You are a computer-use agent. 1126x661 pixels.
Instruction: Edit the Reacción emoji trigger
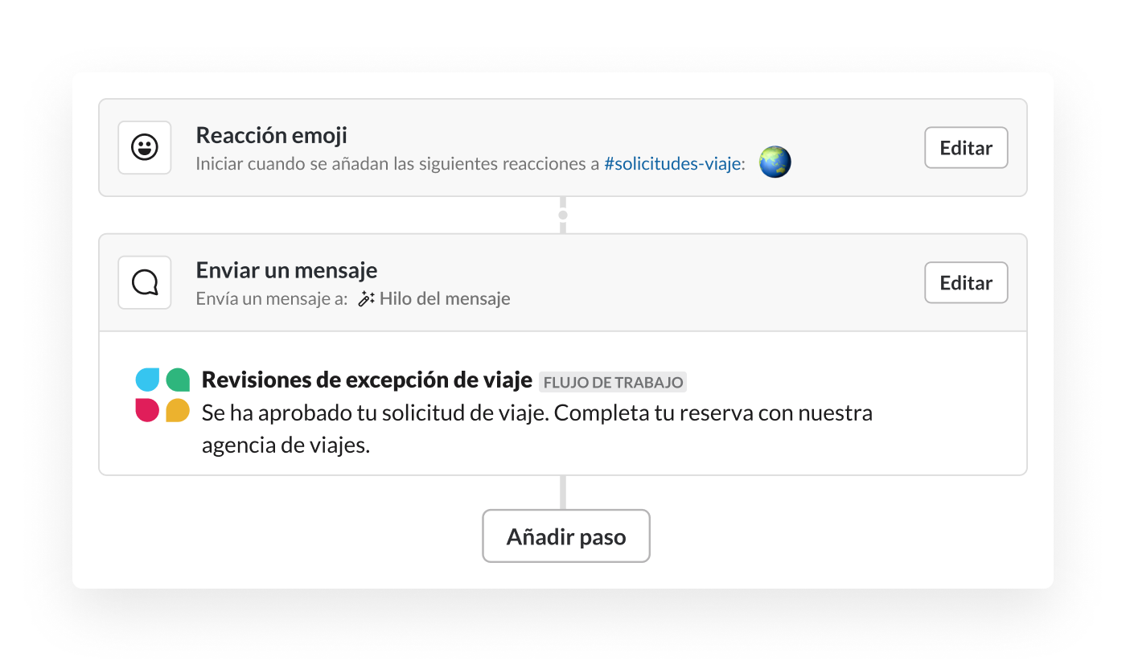(x=966, y=148)
